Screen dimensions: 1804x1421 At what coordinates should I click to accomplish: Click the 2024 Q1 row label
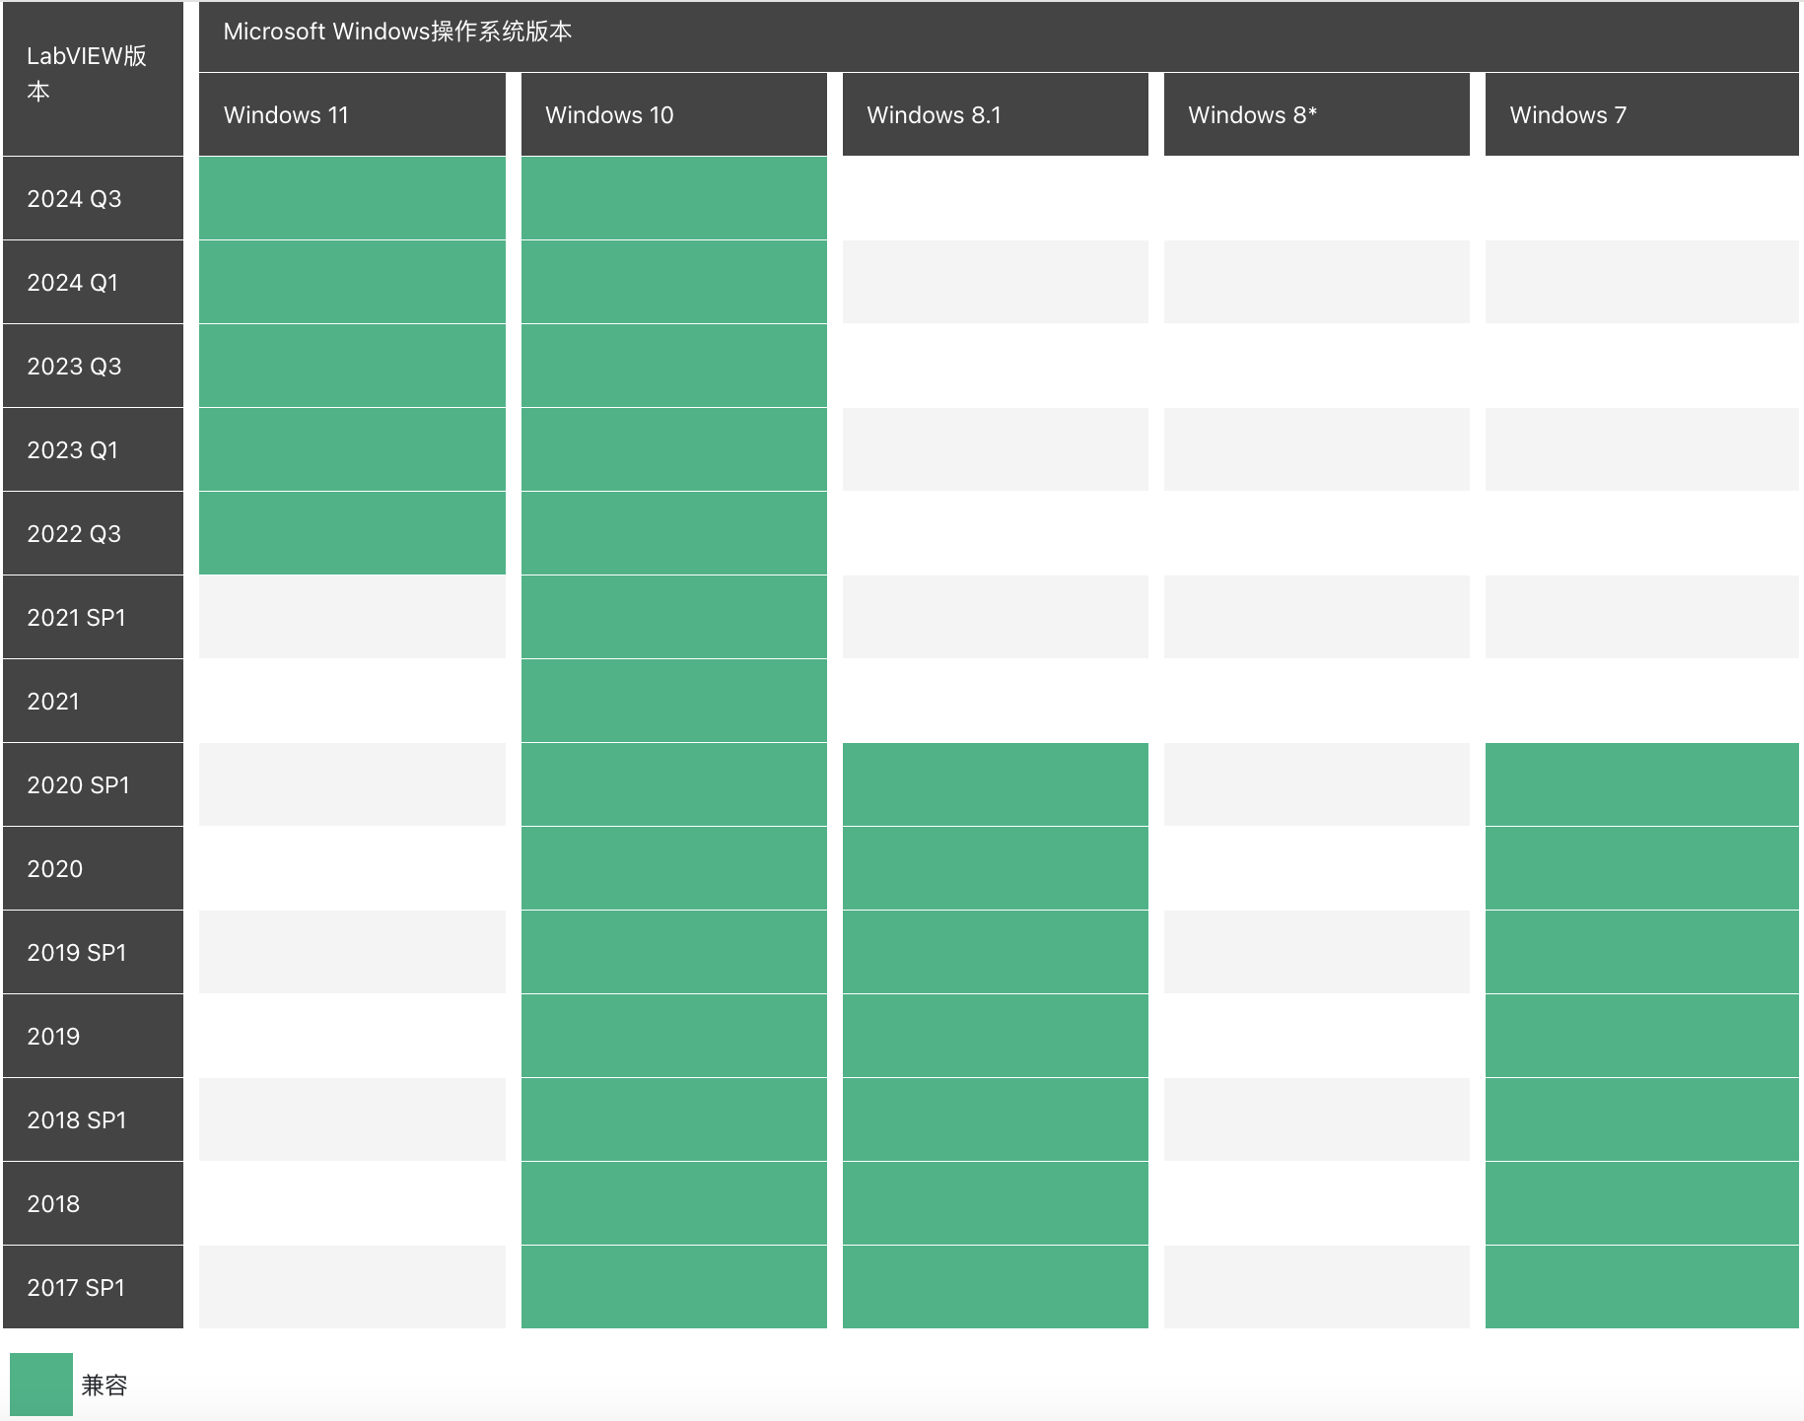pyautogui.click(x=93, y=282)
